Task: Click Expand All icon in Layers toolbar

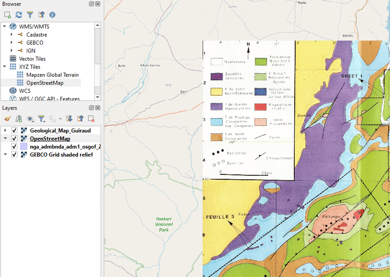Action: [x=69, y=119]
